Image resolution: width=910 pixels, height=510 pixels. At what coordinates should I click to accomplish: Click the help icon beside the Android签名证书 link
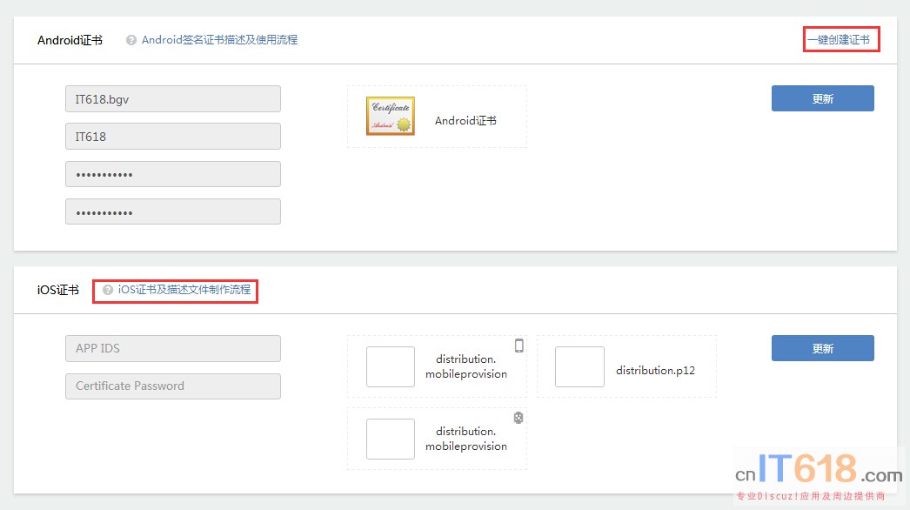coord(131,40)
